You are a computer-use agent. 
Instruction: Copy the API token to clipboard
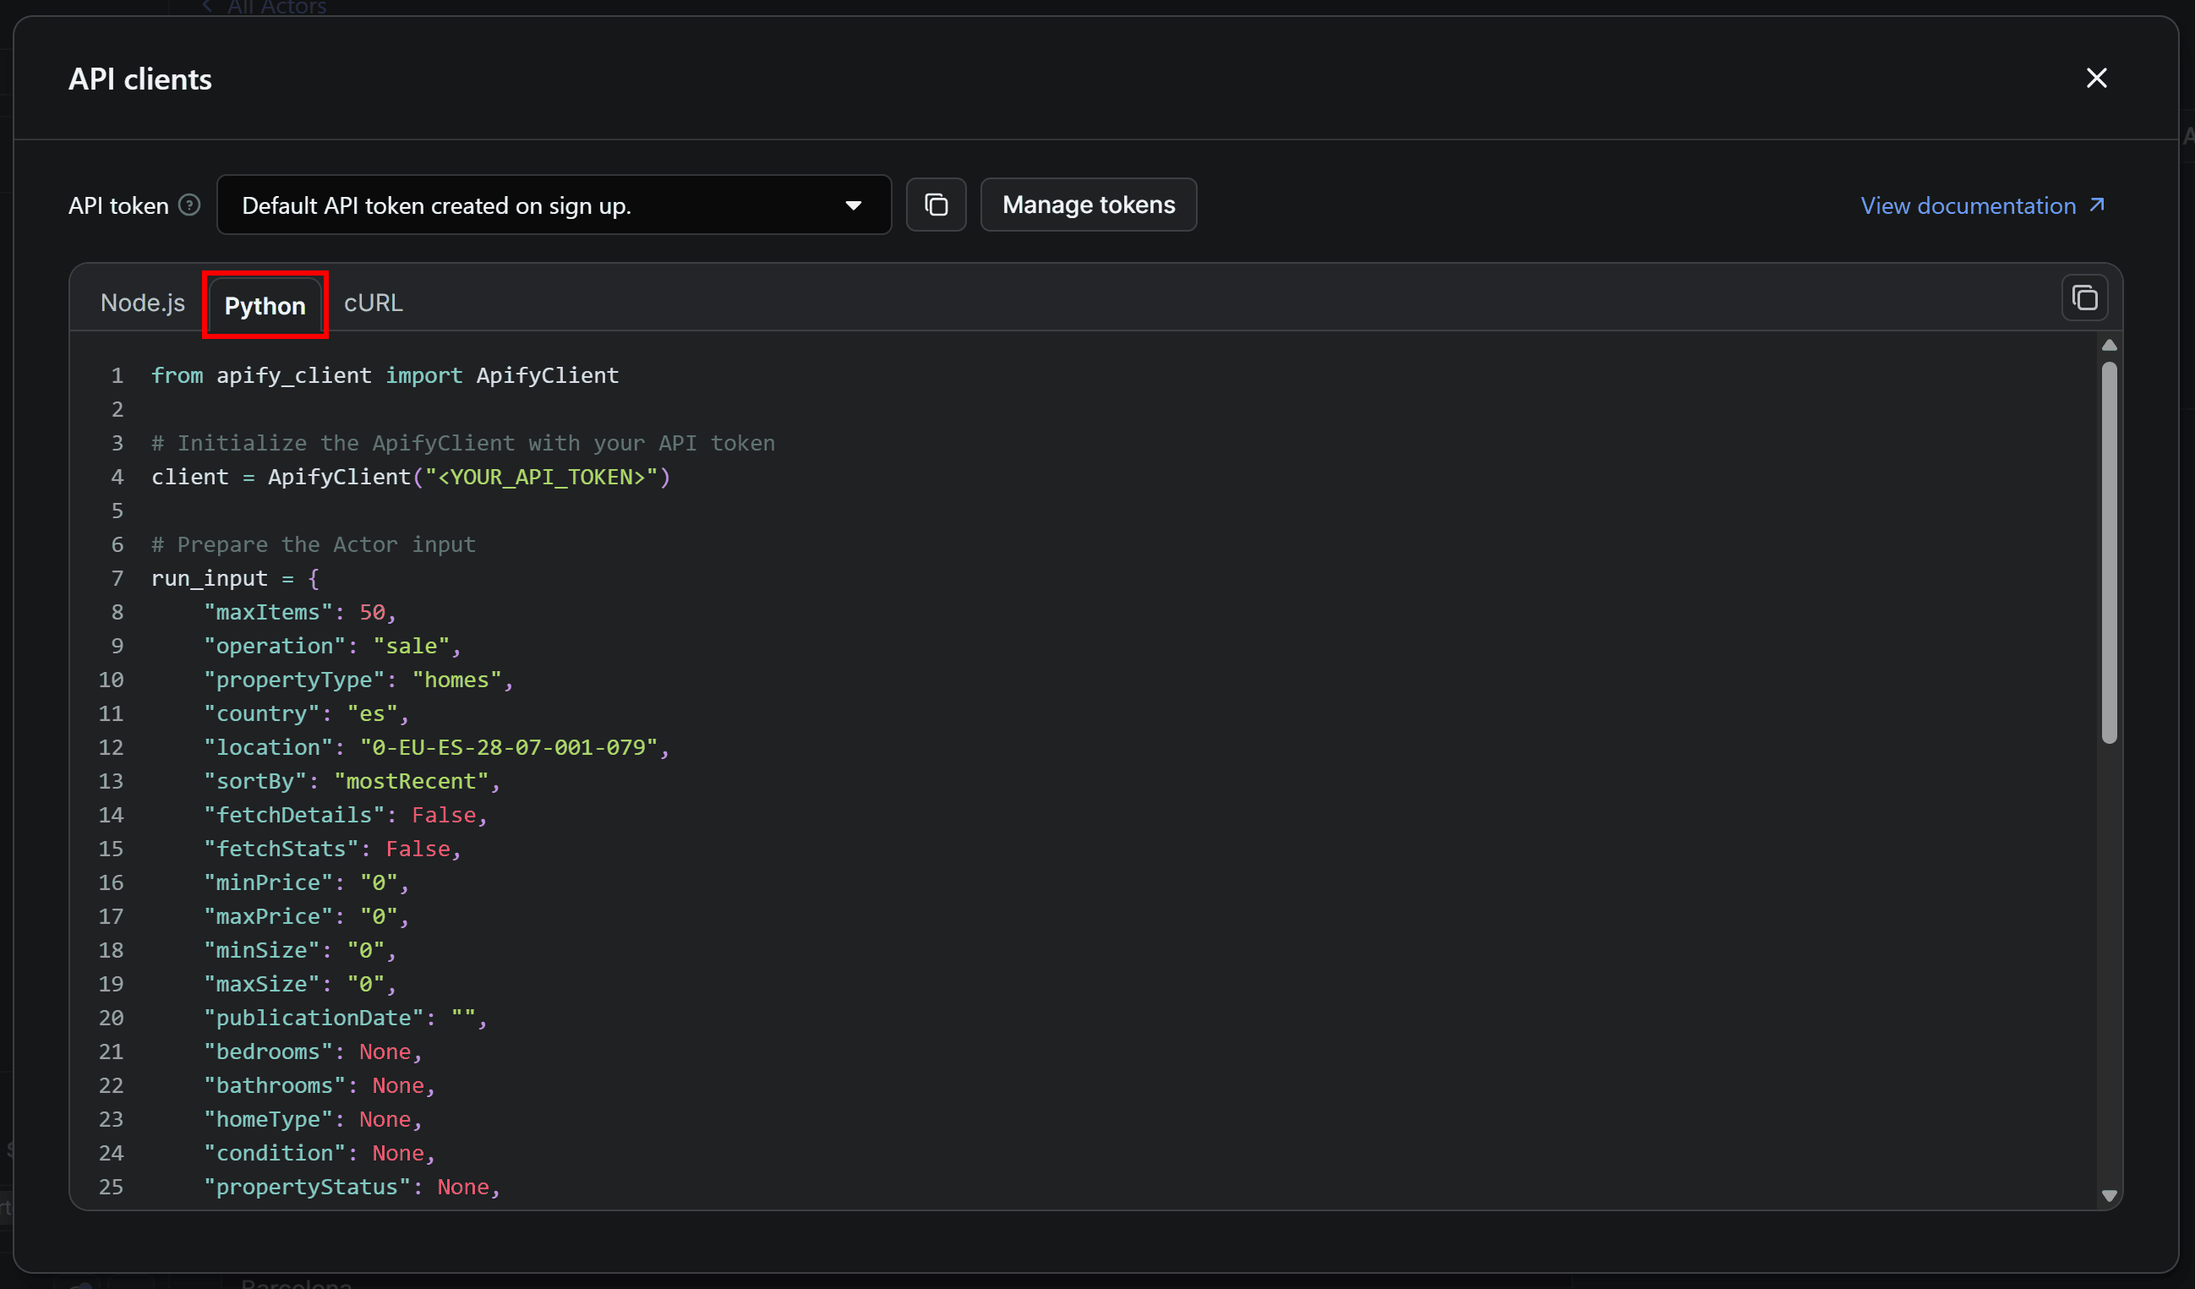(x=936, y=205)
